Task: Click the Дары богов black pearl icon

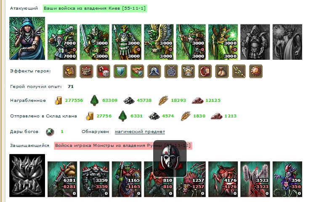Action: (50, 132)
